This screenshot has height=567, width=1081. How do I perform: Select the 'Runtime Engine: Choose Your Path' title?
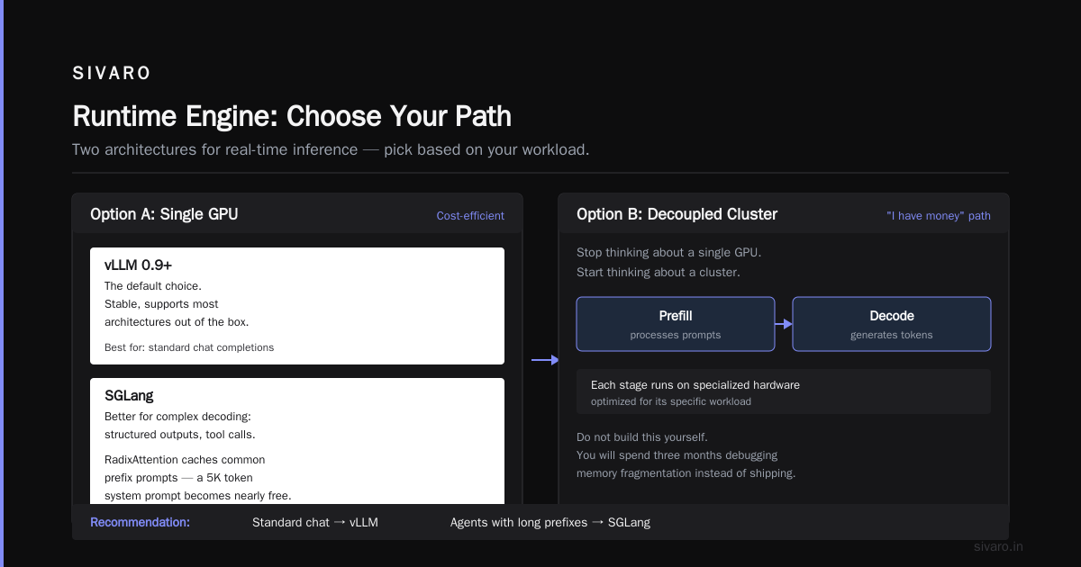pyautogui.click(x=292, y=116)
